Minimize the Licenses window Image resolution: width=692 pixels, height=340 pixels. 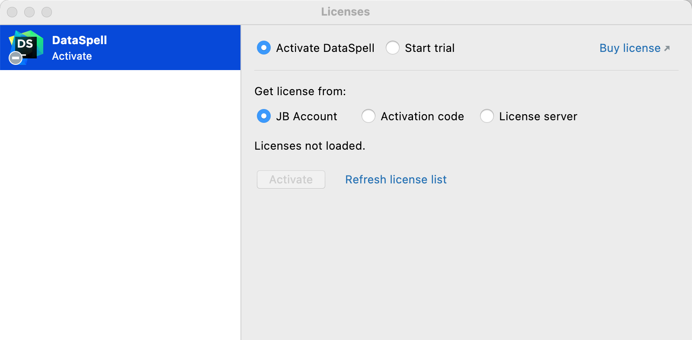tap(29, 12)
